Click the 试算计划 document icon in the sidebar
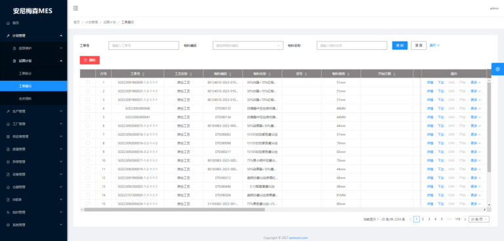The width and height of the screenshot is (504, 241). coord(14,61)
